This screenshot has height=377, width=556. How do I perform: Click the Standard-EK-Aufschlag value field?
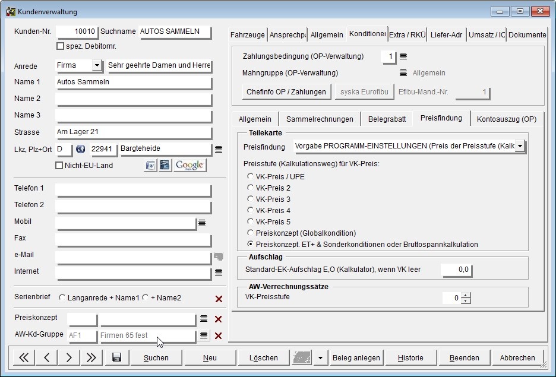(456, 270)
